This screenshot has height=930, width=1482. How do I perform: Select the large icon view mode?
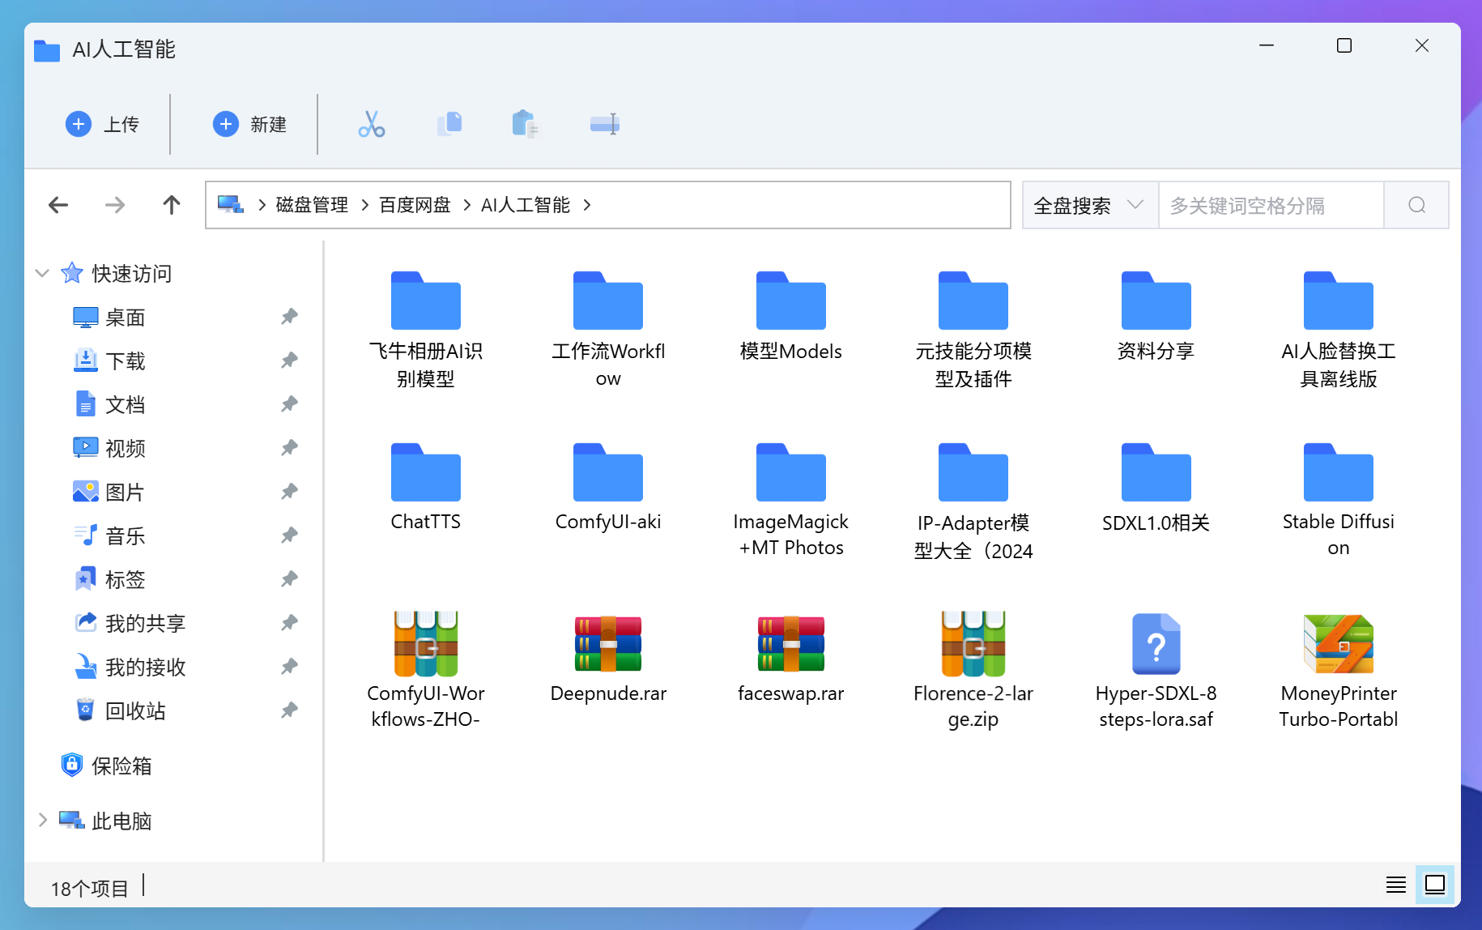[x=1434, y=885]
